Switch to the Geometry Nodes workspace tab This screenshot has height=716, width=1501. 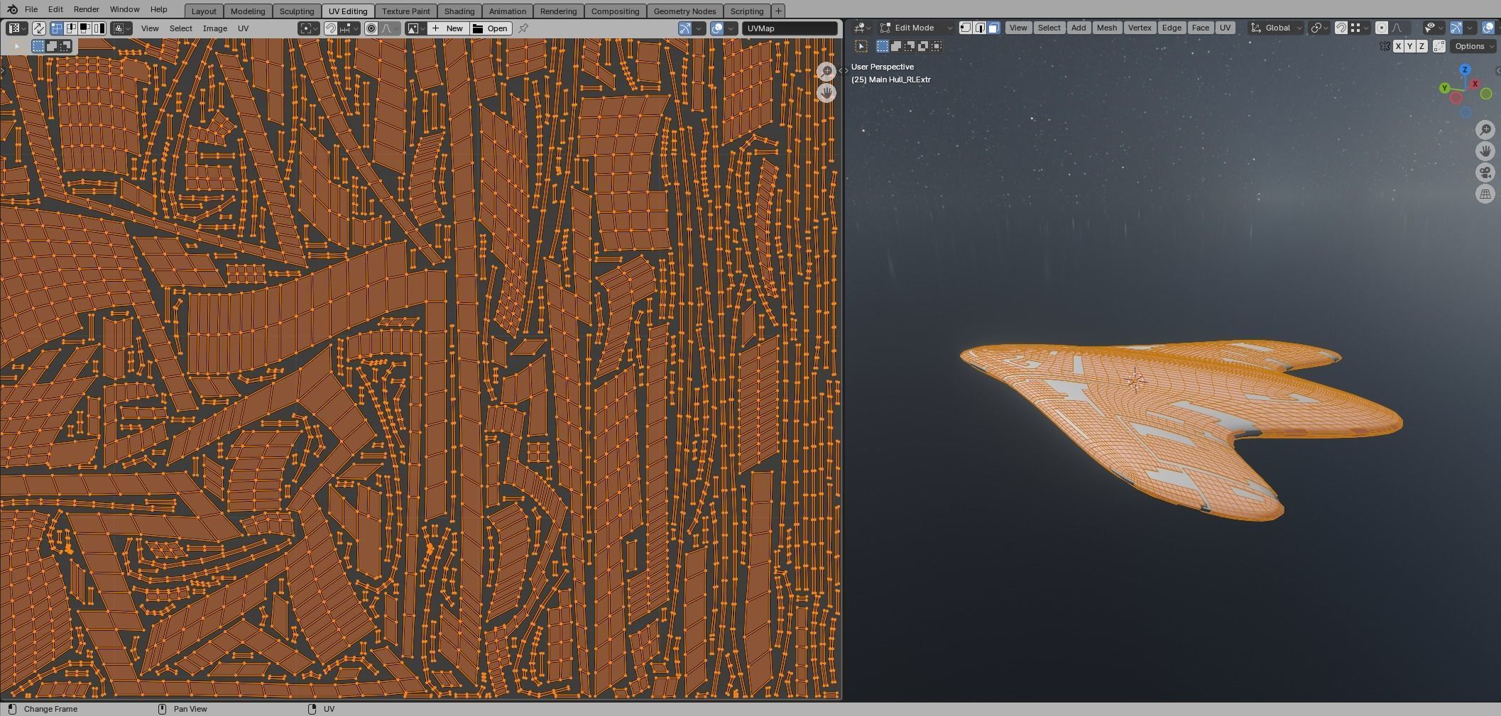pos(684,11)
